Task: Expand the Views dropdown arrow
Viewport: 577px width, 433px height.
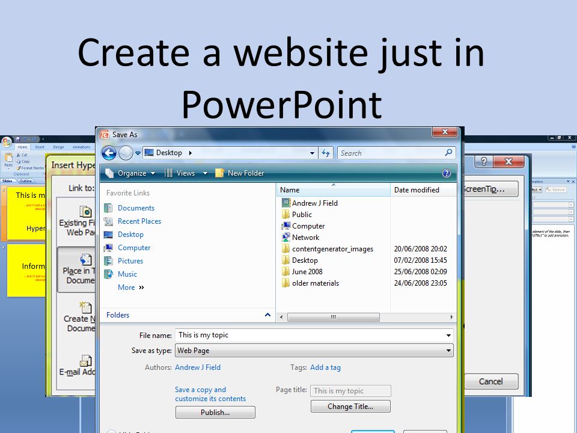Action: [205, 173]
